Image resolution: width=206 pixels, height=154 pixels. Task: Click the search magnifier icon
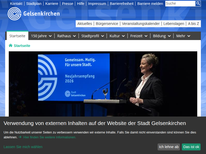[198, 4]
